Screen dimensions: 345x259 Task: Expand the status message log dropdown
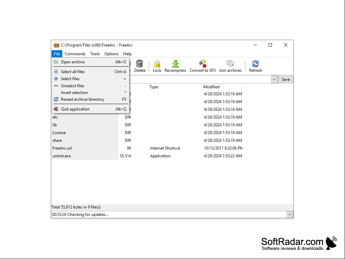click(x=290, y=215)
